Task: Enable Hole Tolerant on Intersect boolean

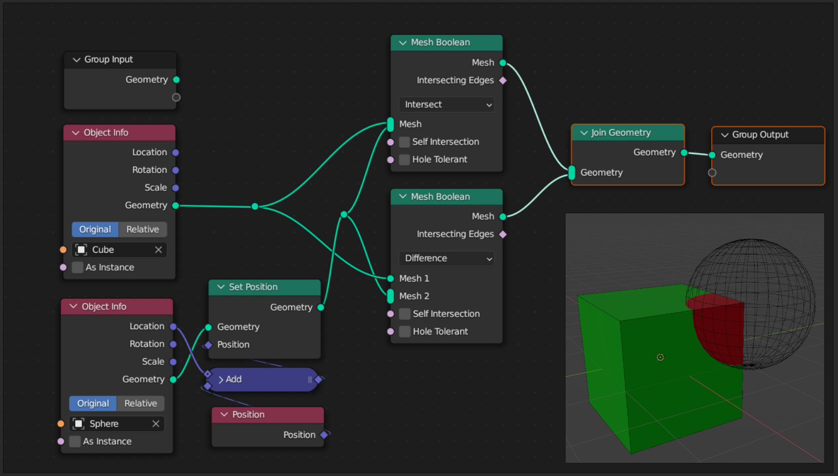Action: tap(405, 160)
